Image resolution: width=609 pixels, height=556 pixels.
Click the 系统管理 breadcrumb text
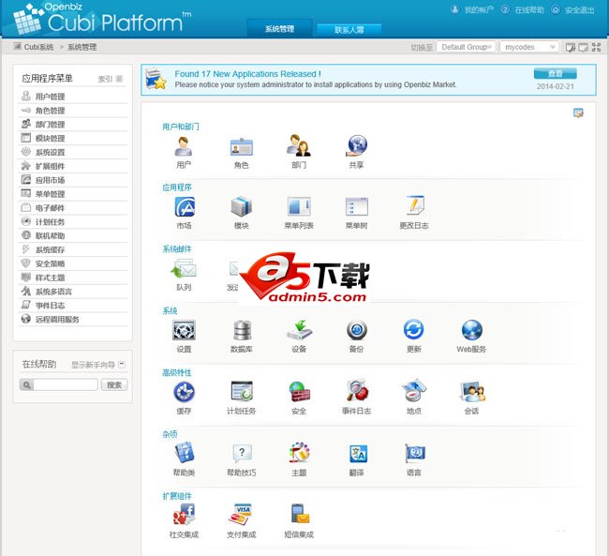coord(82,47)
